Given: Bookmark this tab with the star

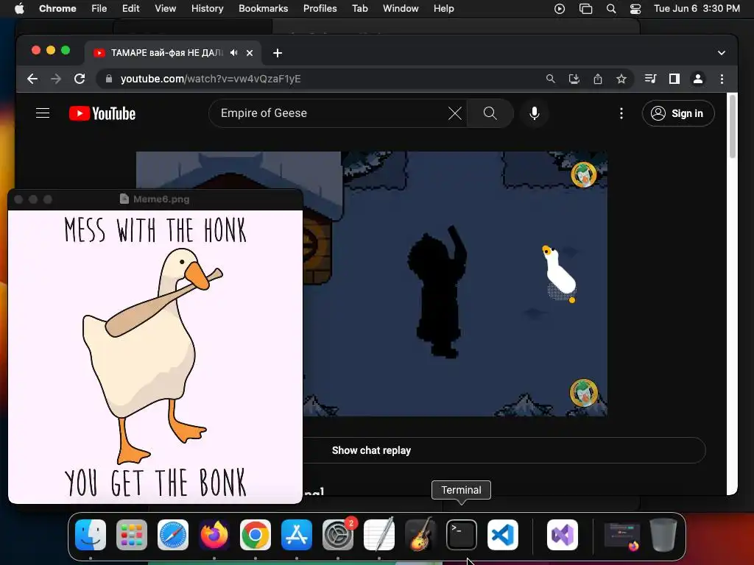Looking at the screenshot, I should [621, 79].
